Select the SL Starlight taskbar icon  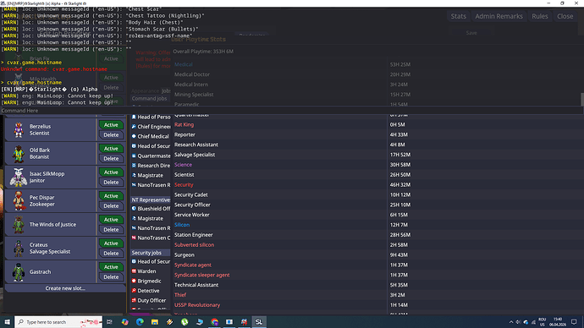(x=259, y=322)
